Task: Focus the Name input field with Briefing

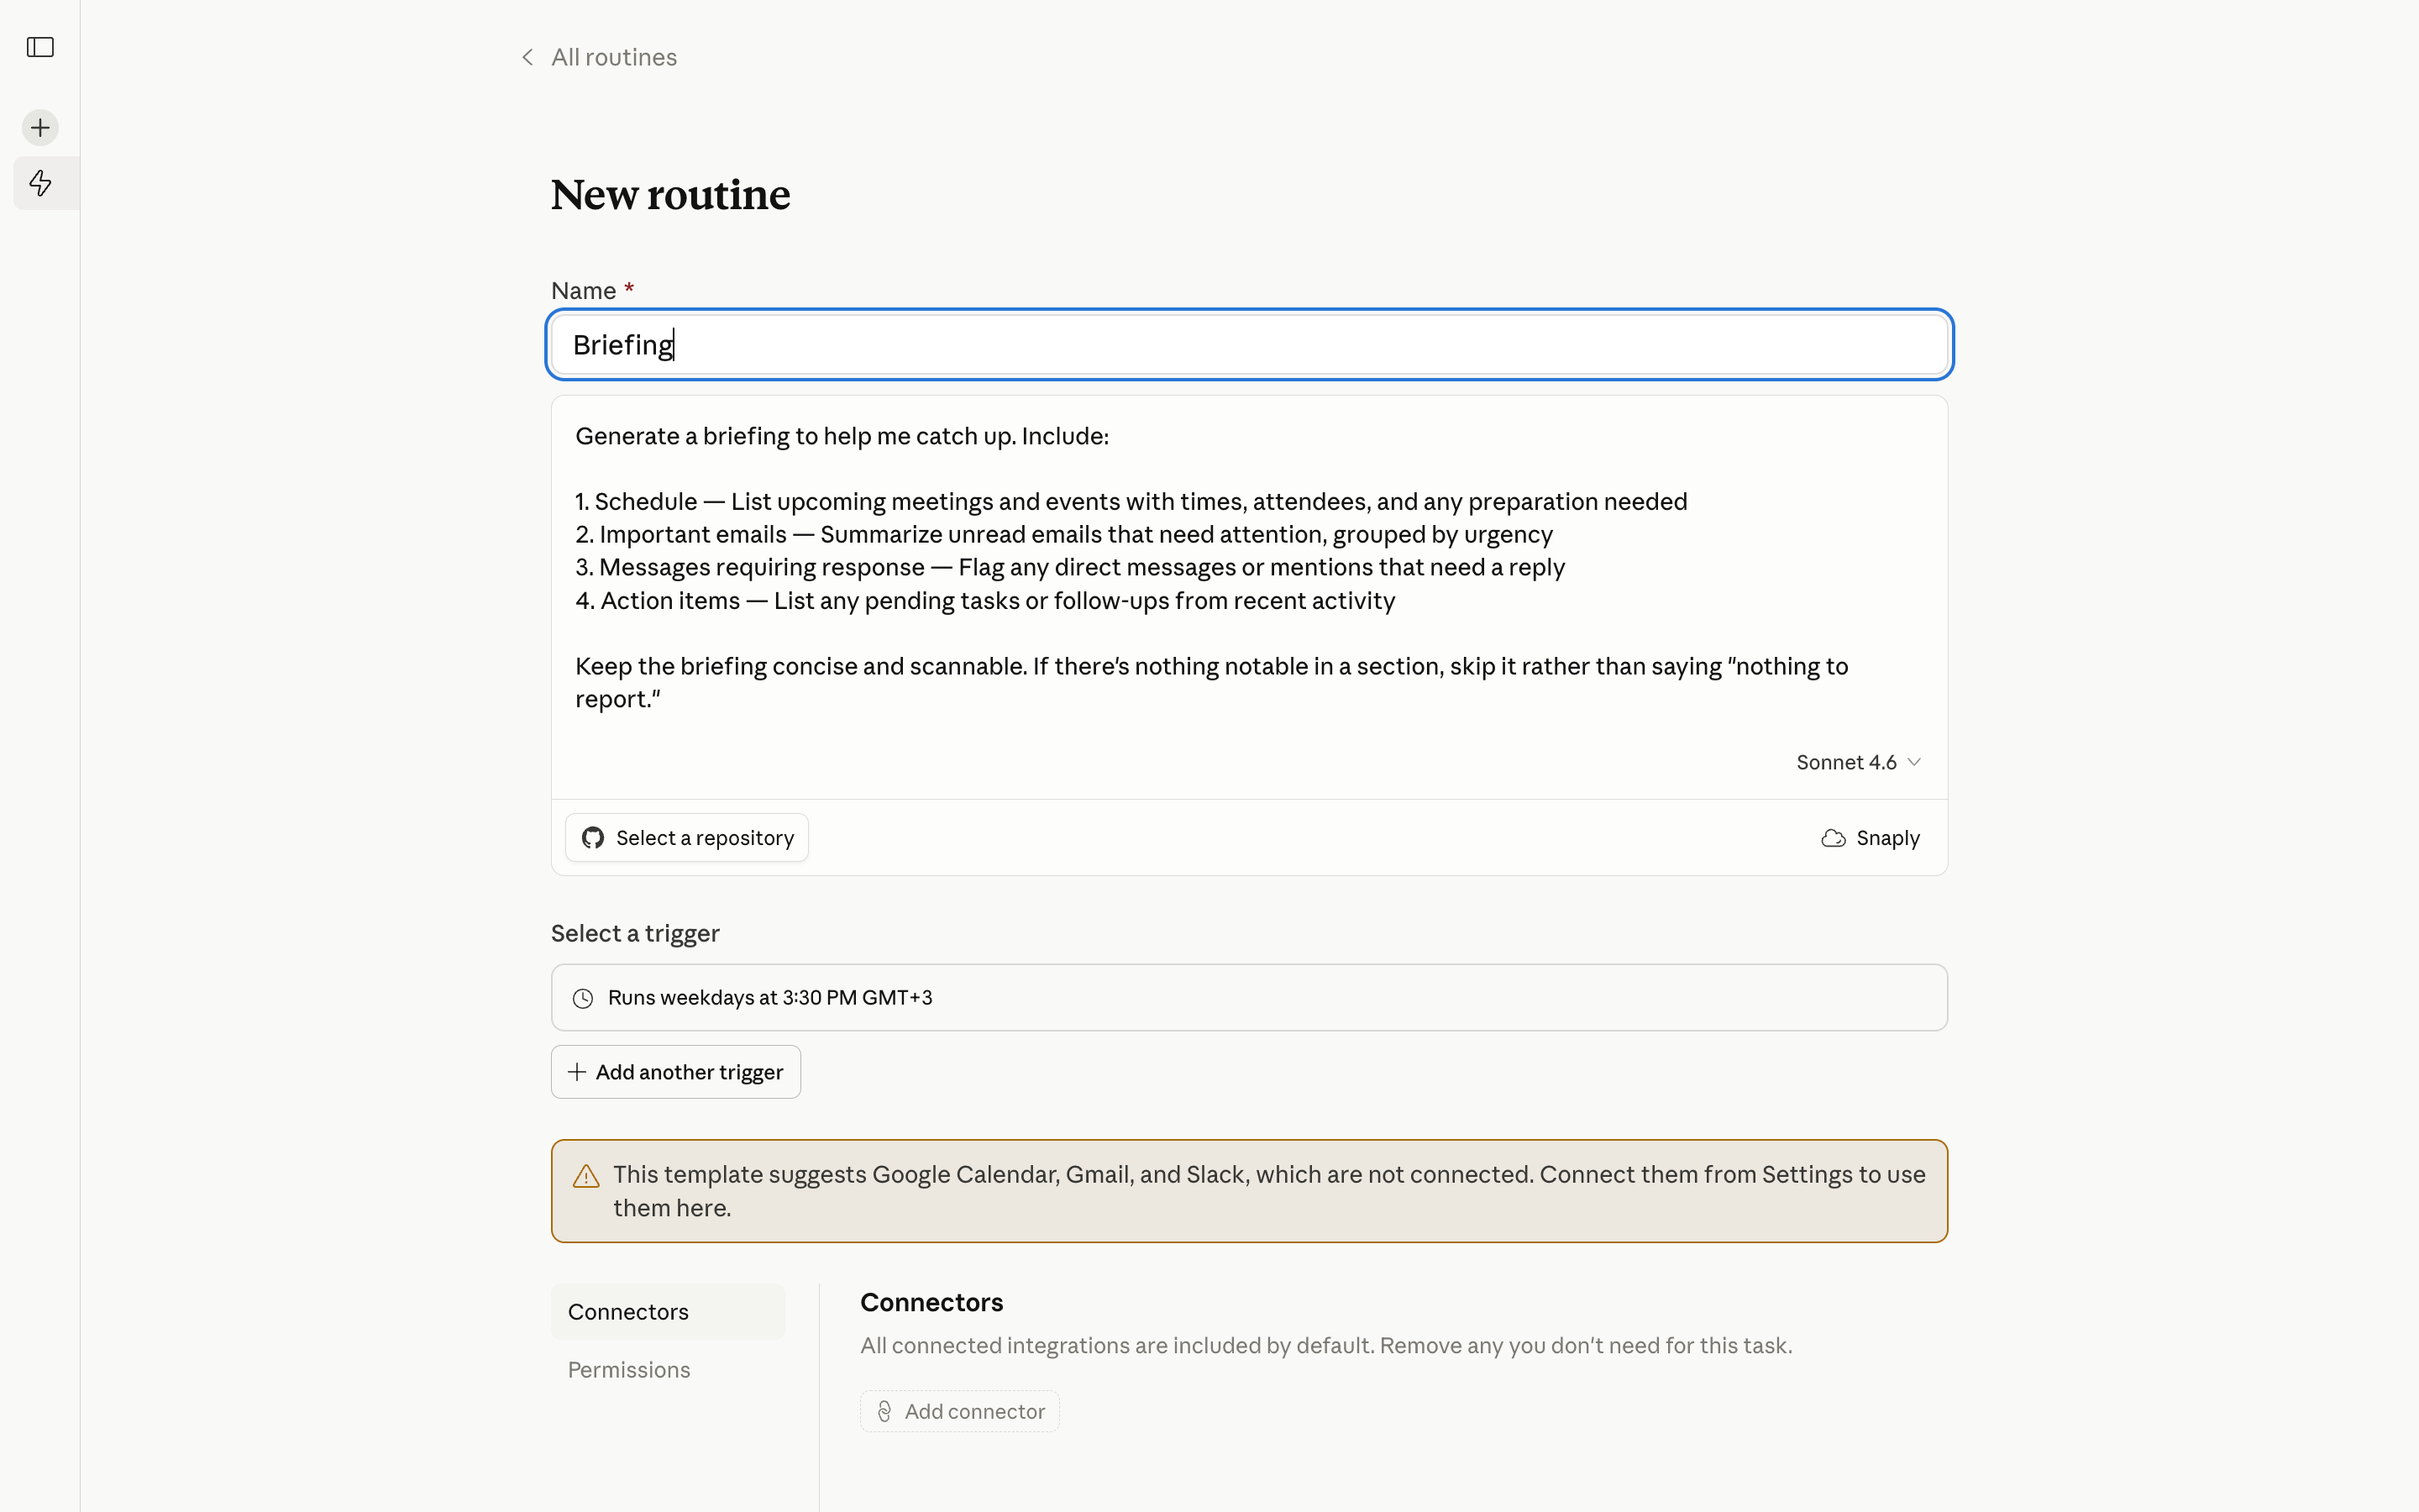Action: pyautogui.click(x=1250, y=345)
